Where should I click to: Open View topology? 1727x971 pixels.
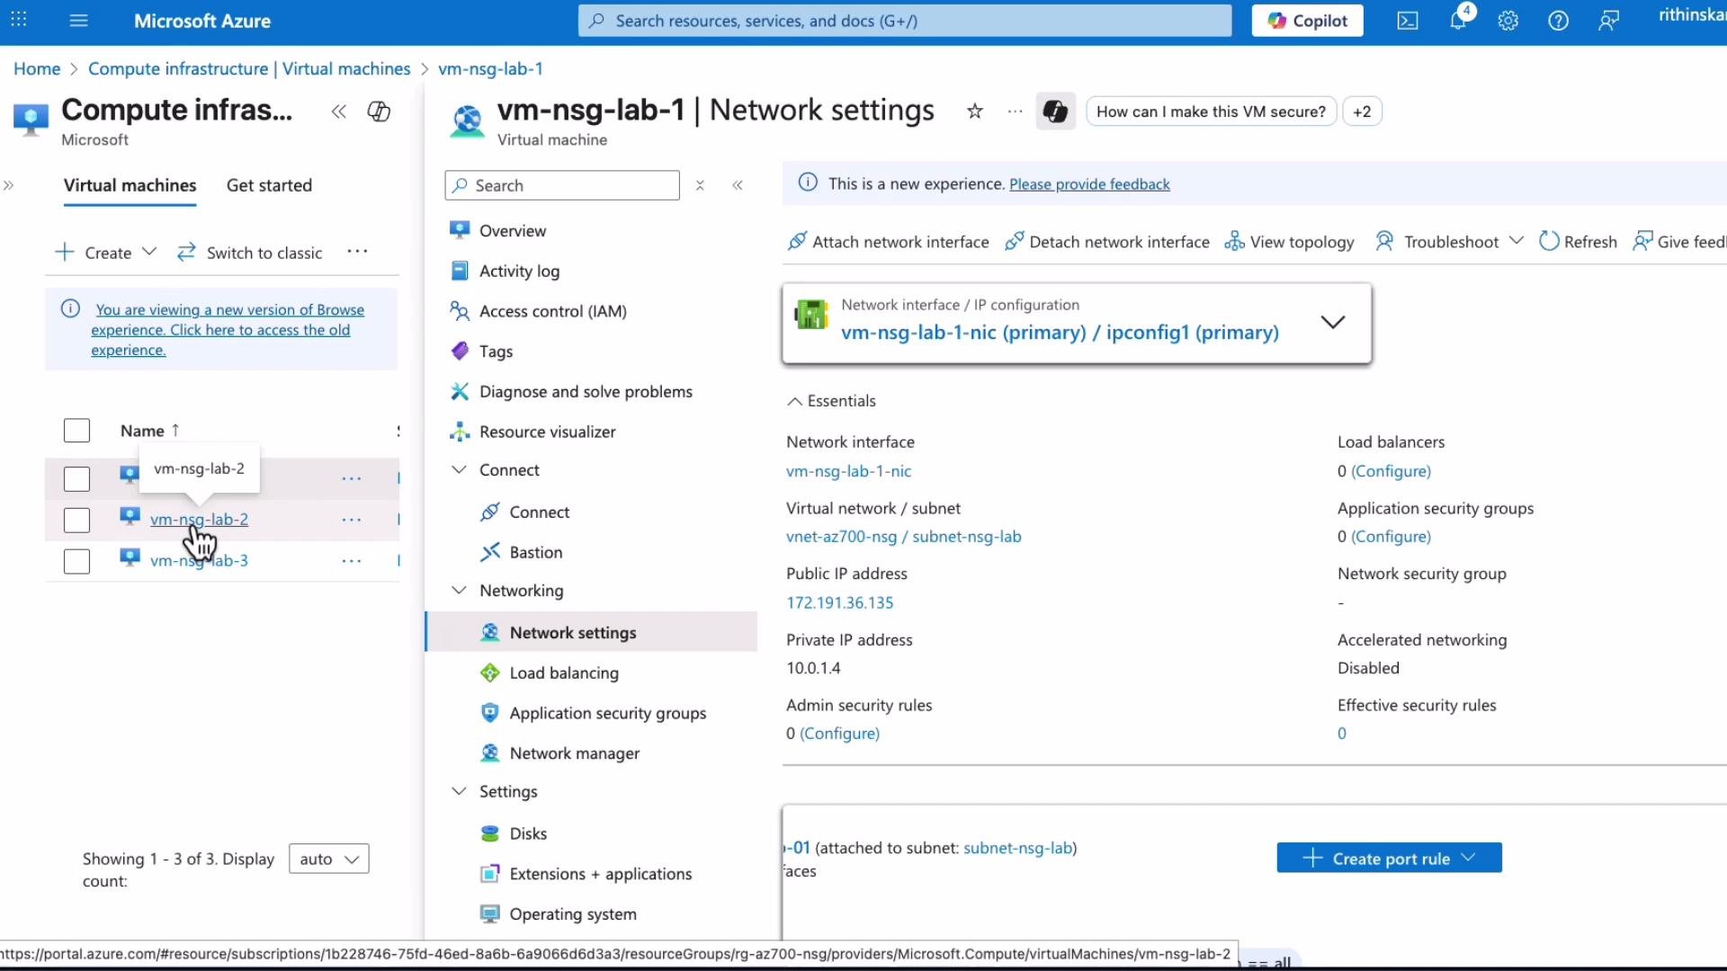[x=1289, y=242]
